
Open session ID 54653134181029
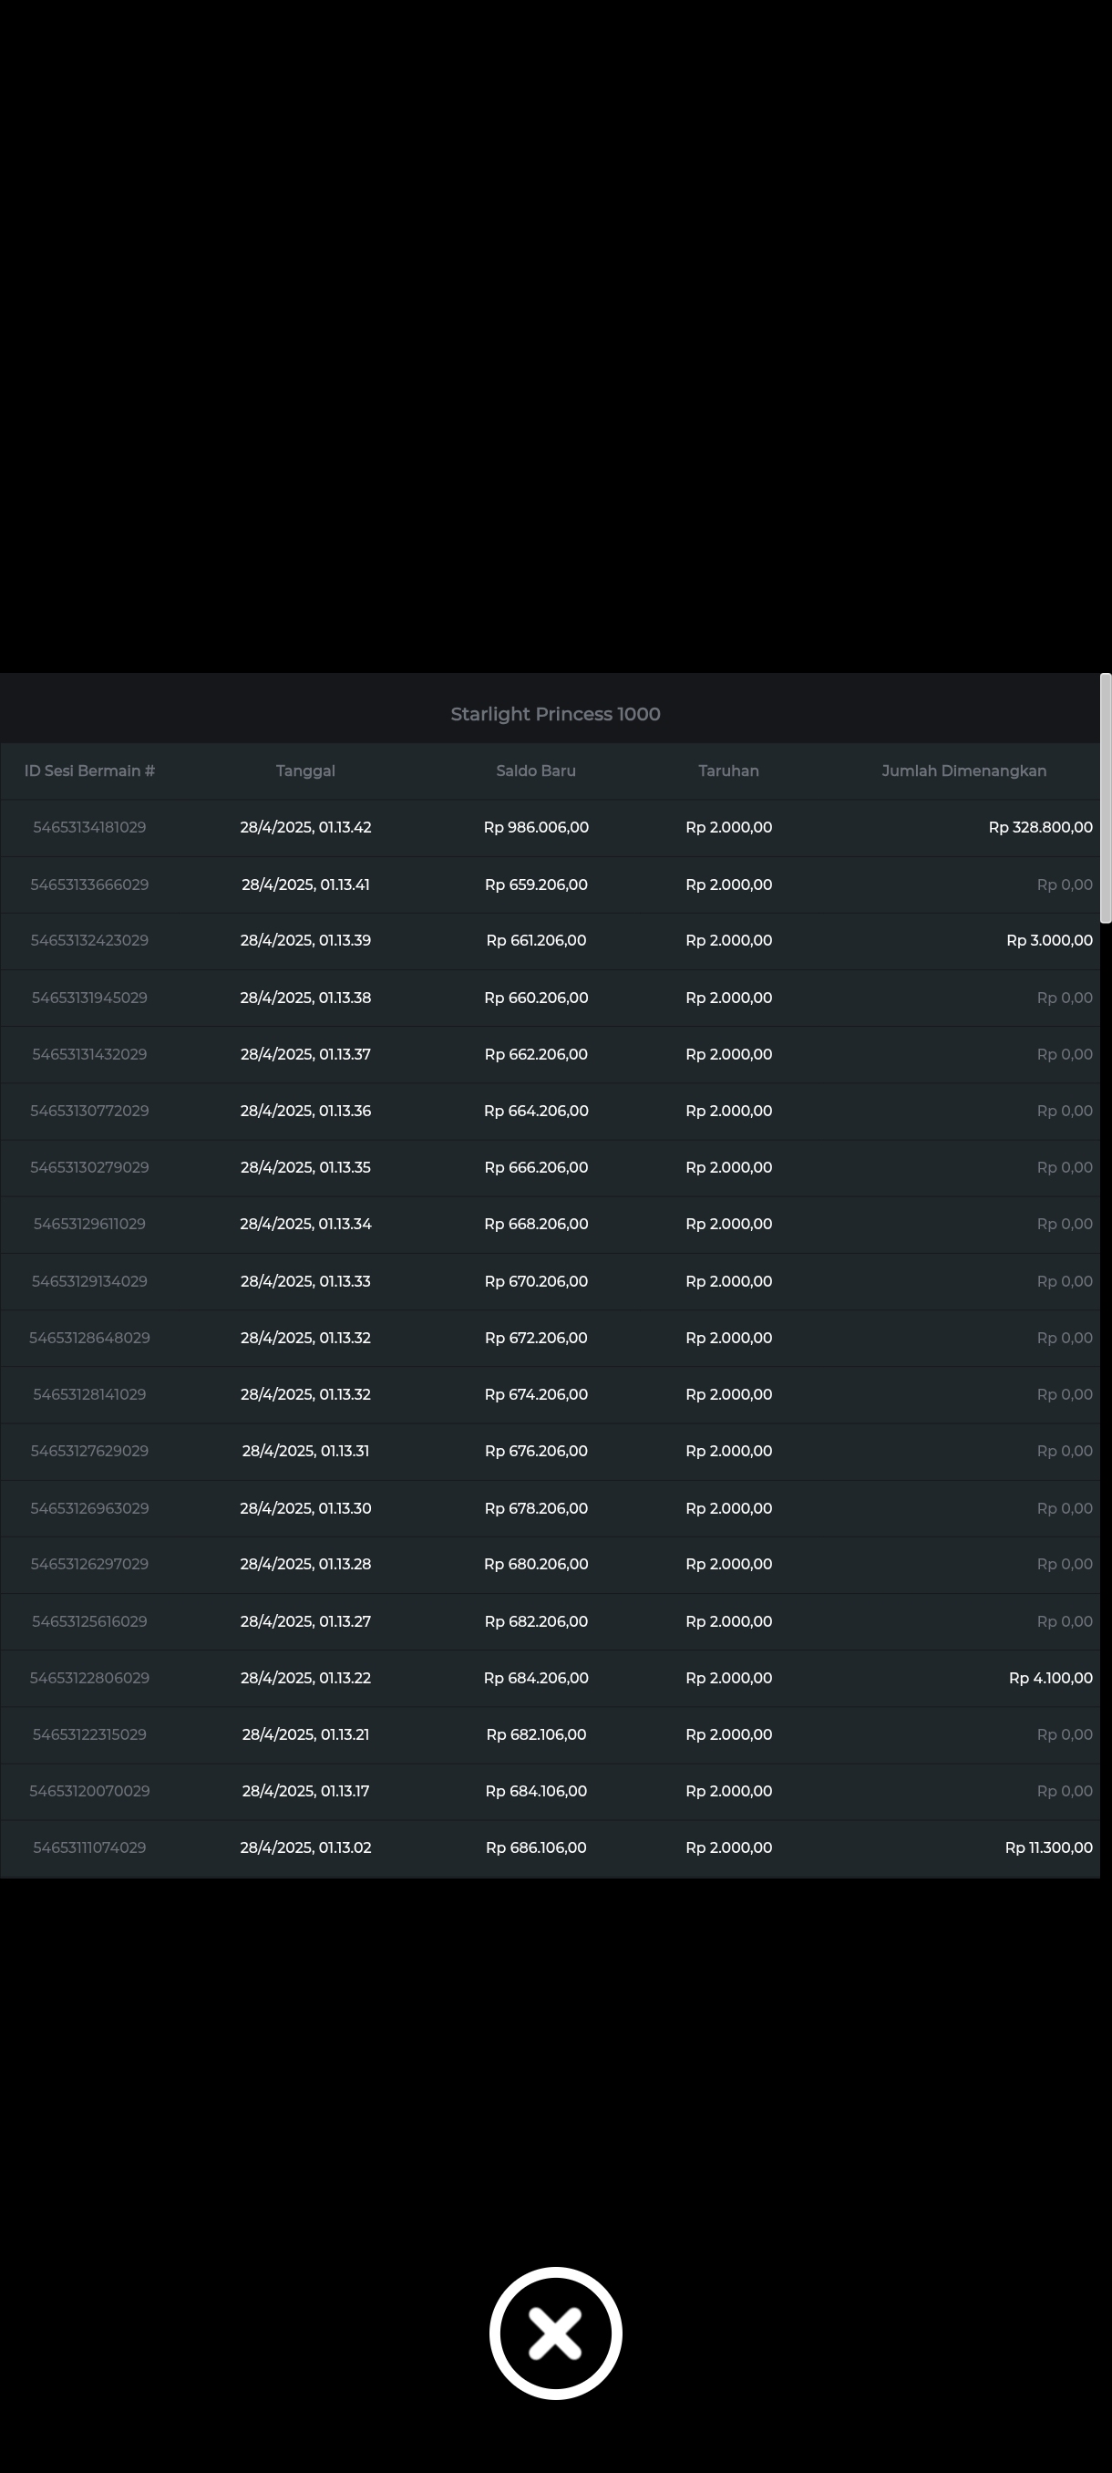click(89, 828)
